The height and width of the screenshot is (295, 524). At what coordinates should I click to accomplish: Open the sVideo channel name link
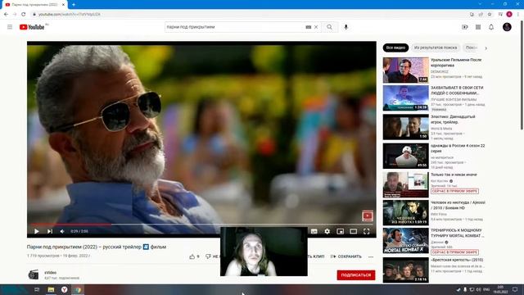[x=51, y=273]
